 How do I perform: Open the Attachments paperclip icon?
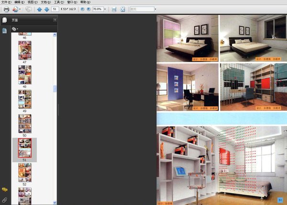tap(5, 200)
